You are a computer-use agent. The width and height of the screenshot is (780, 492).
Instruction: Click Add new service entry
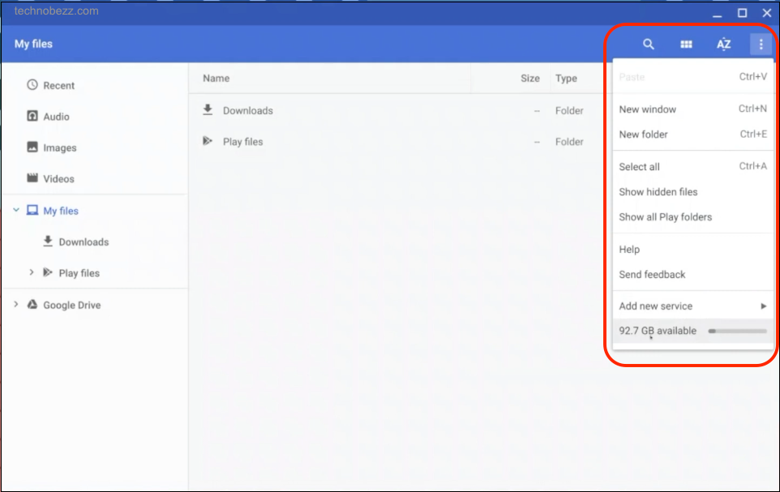[693, 306]
